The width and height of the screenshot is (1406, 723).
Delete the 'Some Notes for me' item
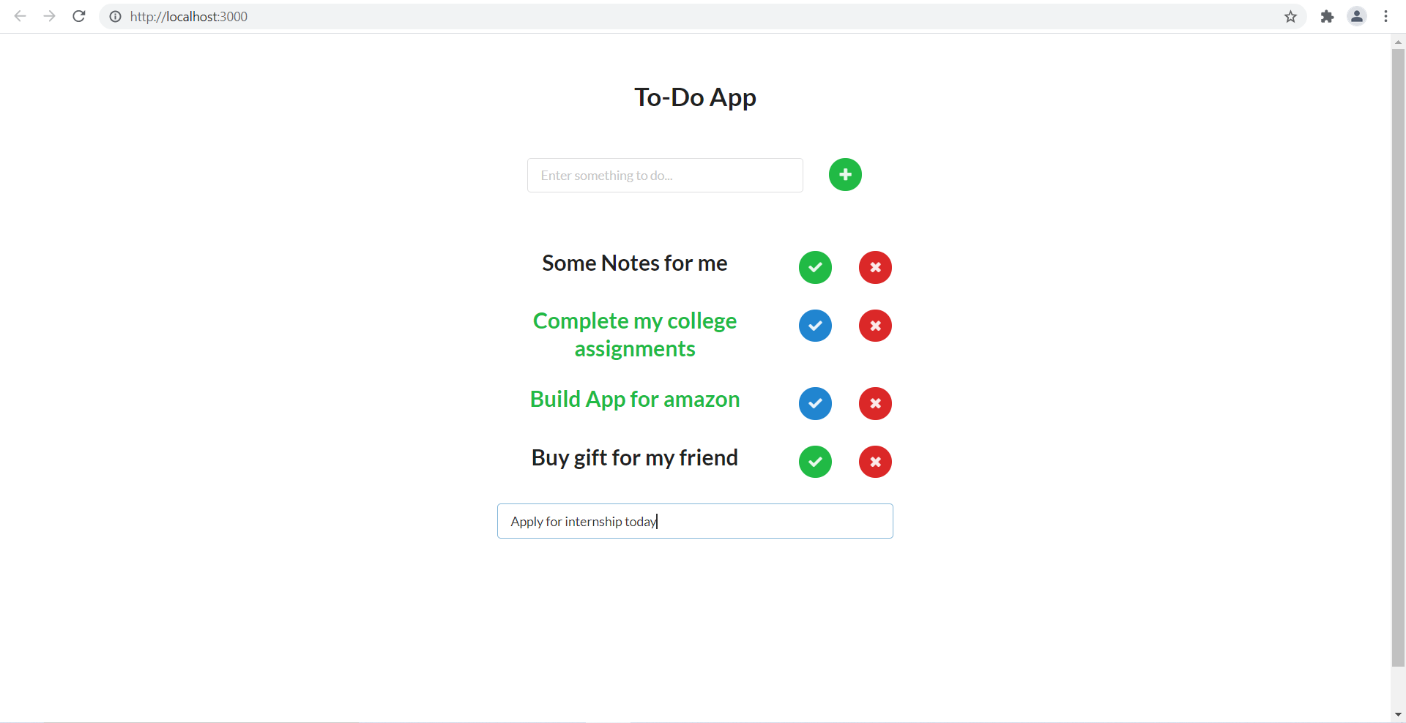(x=875, y=267)
